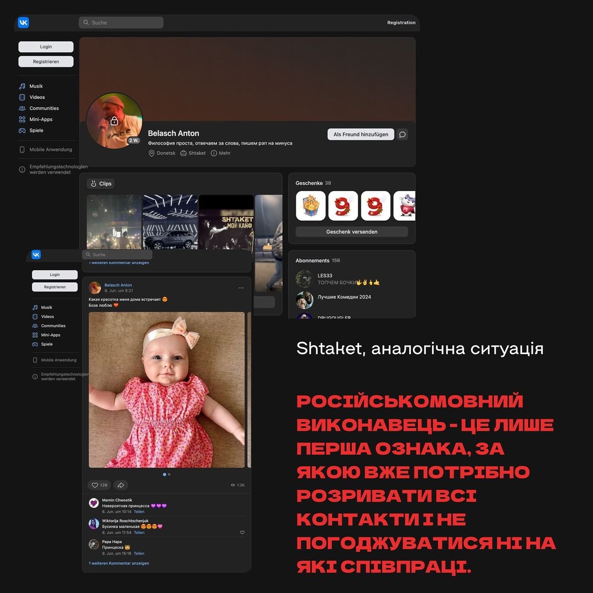Open Mini-Apps from the sidebar
The height and width of the screenshot is (593, 593).
[x=42, y=119]
